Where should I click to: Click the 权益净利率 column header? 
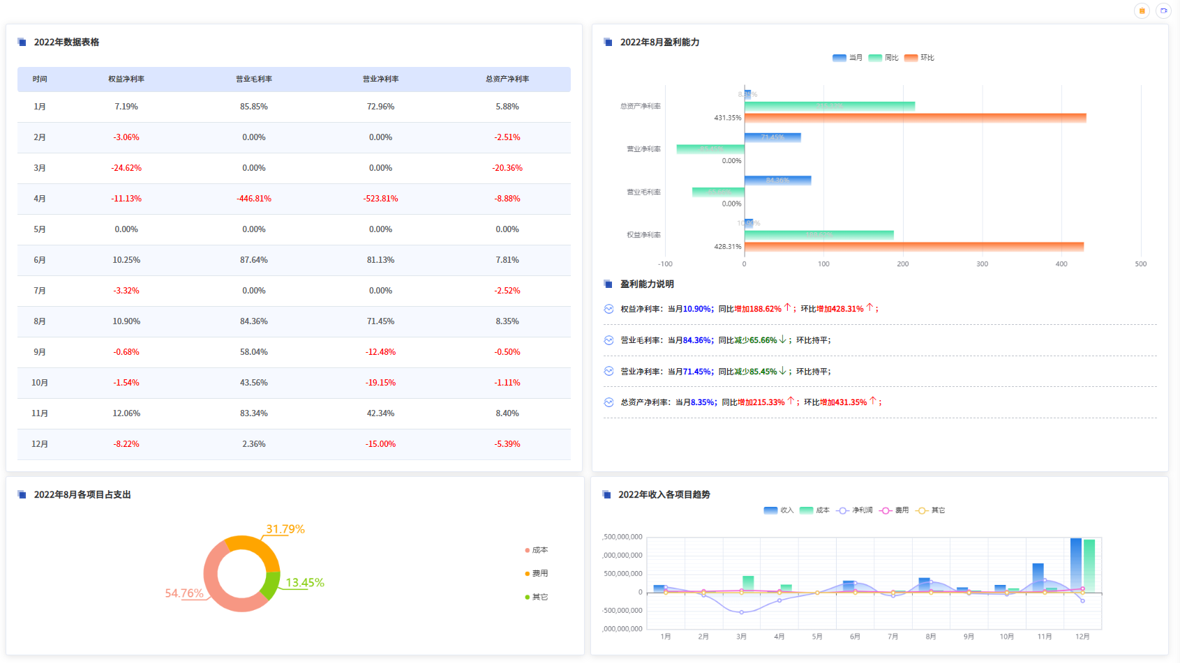tap(126, 79)
